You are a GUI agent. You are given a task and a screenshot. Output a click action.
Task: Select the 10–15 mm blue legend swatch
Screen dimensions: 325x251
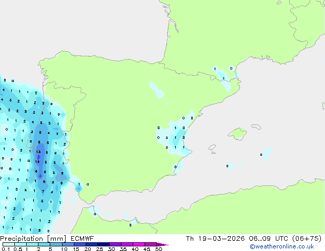click(x=68, y=244)
